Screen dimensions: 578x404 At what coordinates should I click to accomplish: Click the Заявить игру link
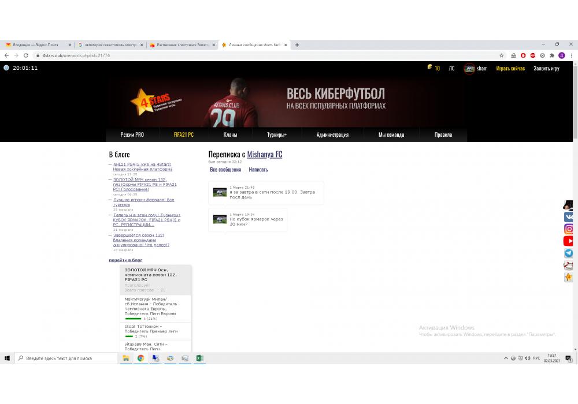(546, 69)
